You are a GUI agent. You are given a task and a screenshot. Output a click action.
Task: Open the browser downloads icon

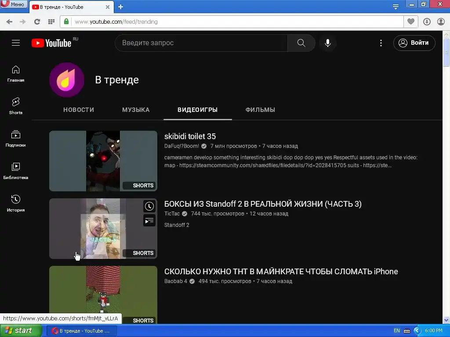[x=427, y=22]
